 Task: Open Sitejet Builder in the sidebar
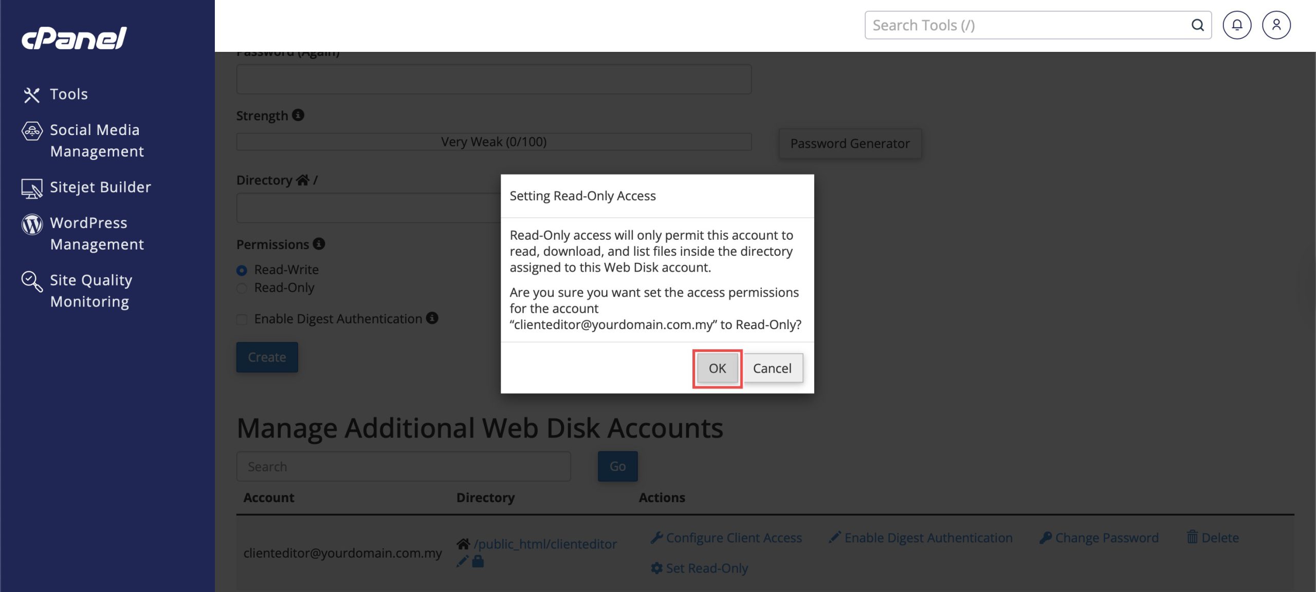pos(100,187)
